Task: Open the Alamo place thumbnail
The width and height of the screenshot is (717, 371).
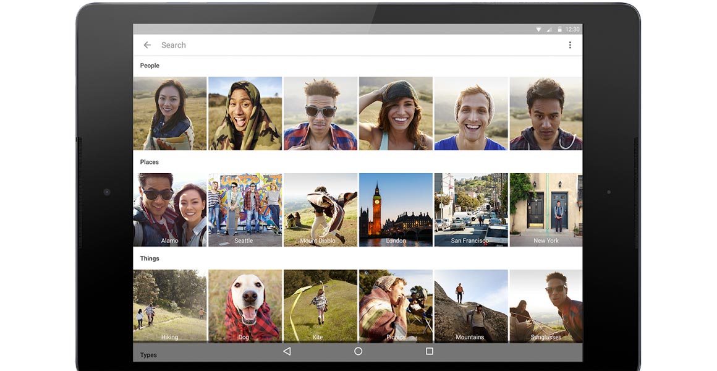Action: point(170,210)
